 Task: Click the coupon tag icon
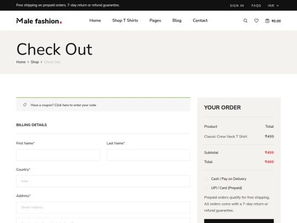(25, 105)
